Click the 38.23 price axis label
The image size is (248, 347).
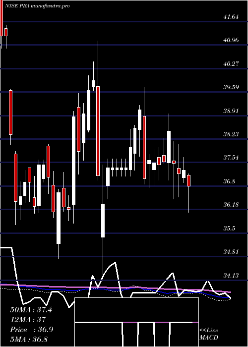coord(231,134)
